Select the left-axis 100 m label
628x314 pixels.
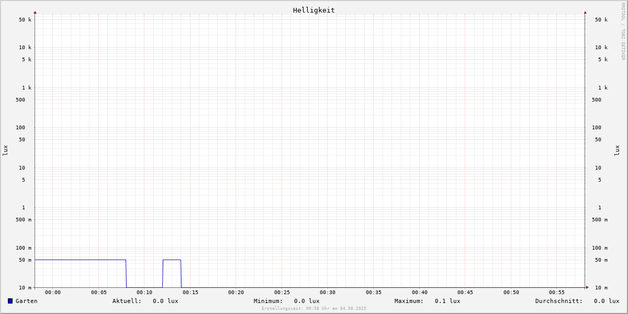(24, 248)
